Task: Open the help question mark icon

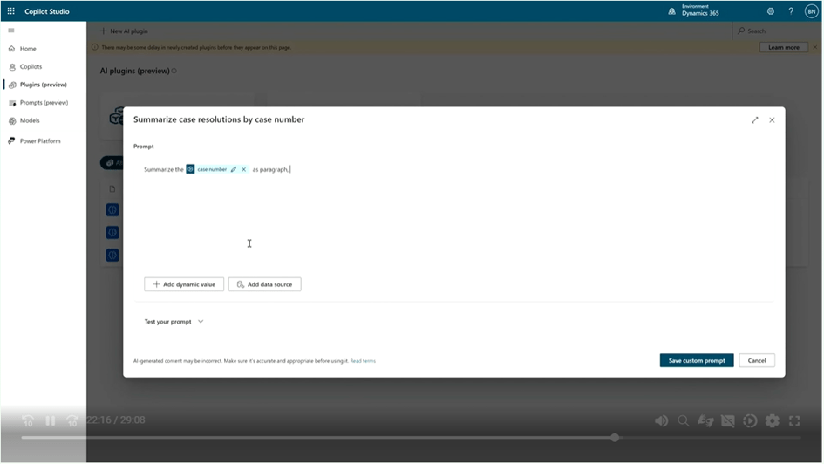Action: point(791,11)
